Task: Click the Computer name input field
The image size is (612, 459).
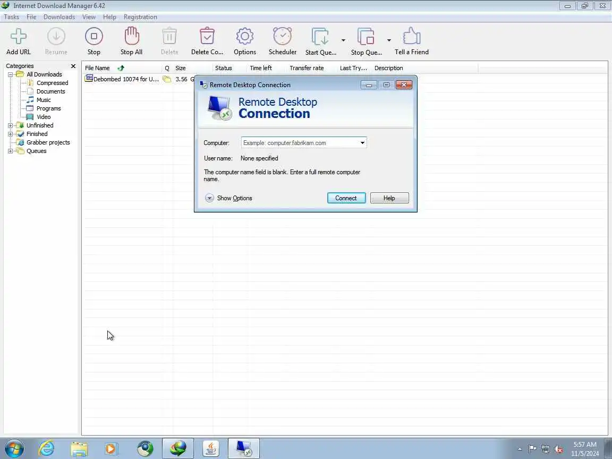Action: [300, 143]
